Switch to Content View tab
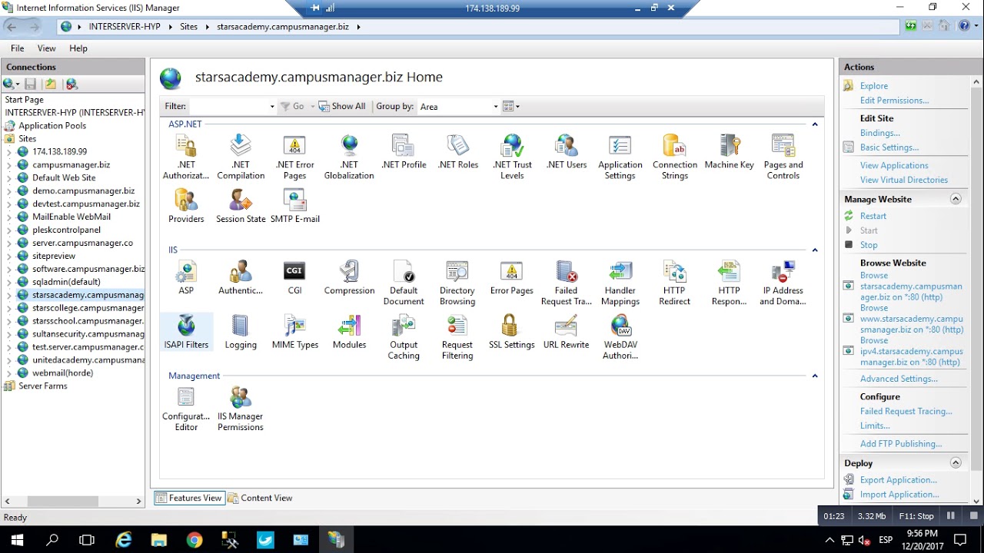 point(260,498)
